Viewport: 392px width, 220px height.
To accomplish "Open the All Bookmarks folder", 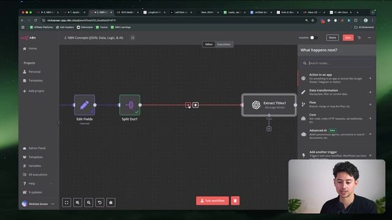I will point(364,27).
